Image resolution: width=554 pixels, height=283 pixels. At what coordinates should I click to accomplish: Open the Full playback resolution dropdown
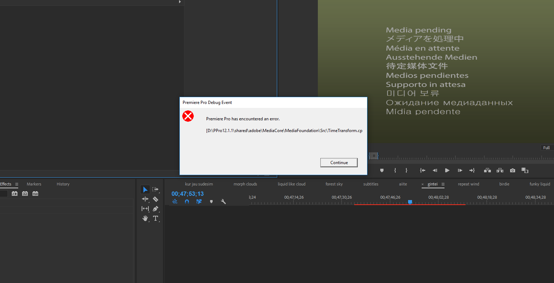(x=547, y=148)
